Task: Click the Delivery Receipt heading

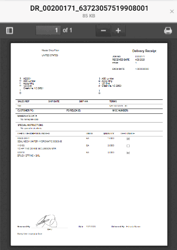Action: click(x=144, y=51)
